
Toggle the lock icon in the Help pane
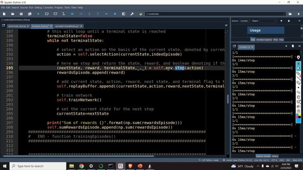[289, 21]
